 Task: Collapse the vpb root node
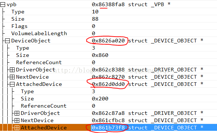[x=3, y=5]
